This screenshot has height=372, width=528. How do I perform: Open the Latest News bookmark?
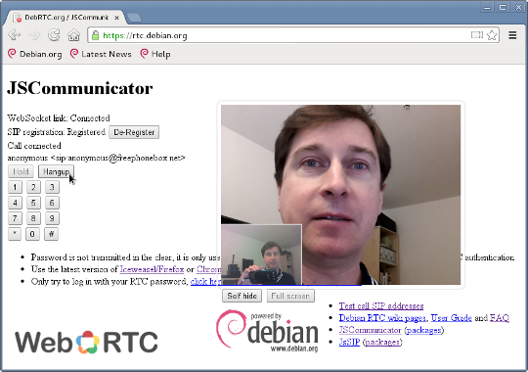coord(101,54)
